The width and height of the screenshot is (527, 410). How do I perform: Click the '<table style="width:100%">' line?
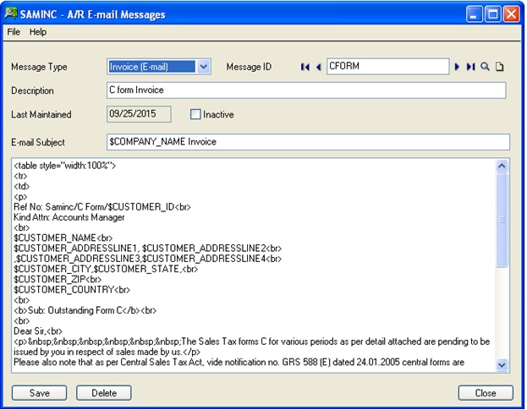tap(64, 166)
